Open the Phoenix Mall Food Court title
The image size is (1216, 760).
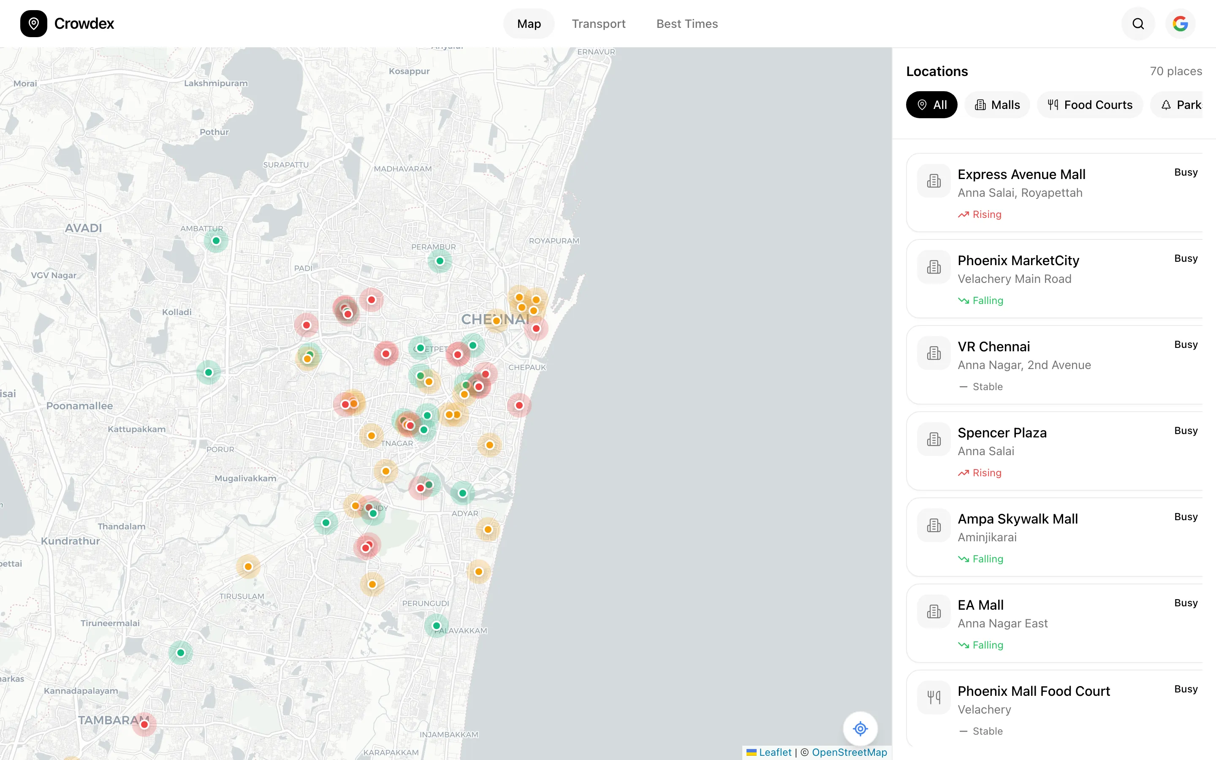[1034, 691]
